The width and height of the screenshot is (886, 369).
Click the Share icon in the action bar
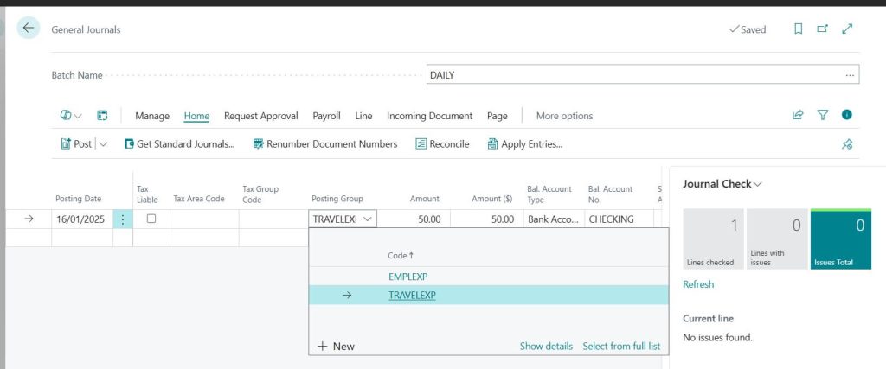(798, 116)
